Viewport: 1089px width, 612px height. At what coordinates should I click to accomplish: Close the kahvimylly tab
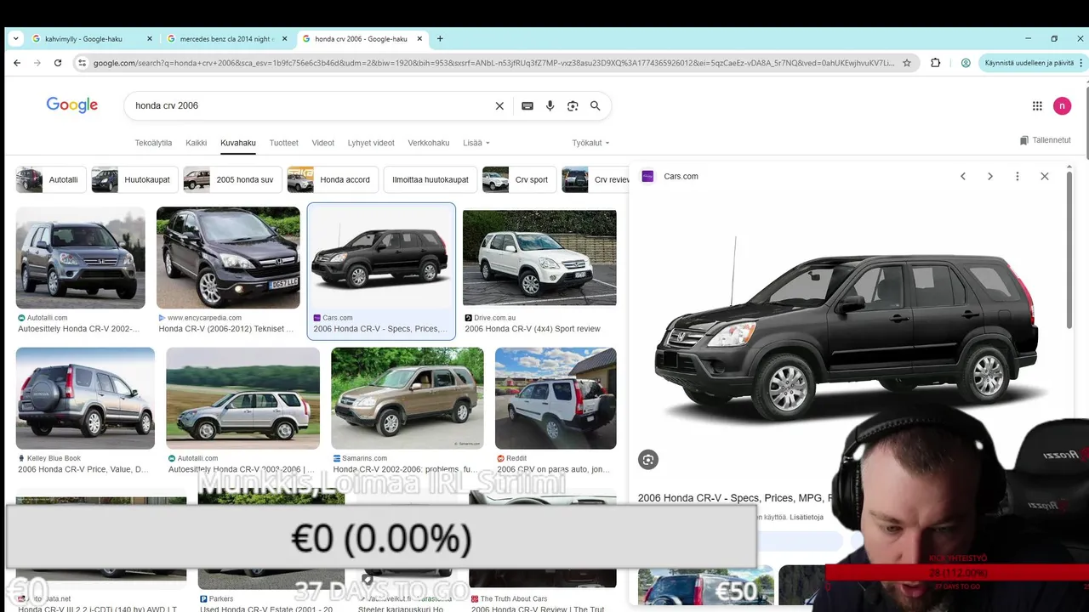pos(150,38)
